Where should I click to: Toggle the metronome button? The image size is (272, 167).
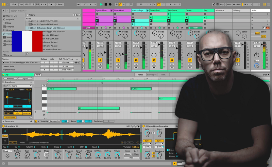[x=50, y=4]
